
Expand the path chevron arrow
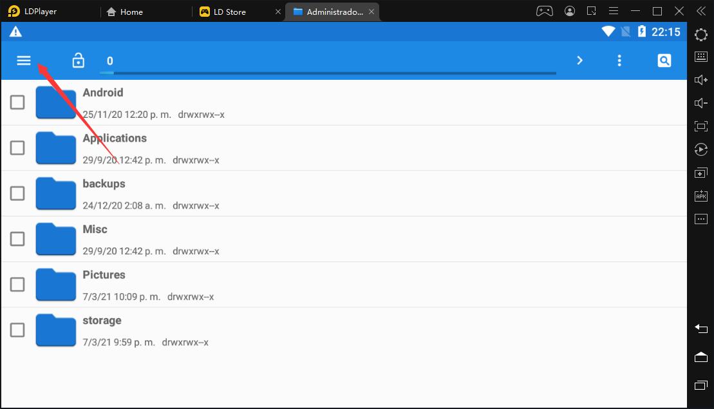(579, 60)
